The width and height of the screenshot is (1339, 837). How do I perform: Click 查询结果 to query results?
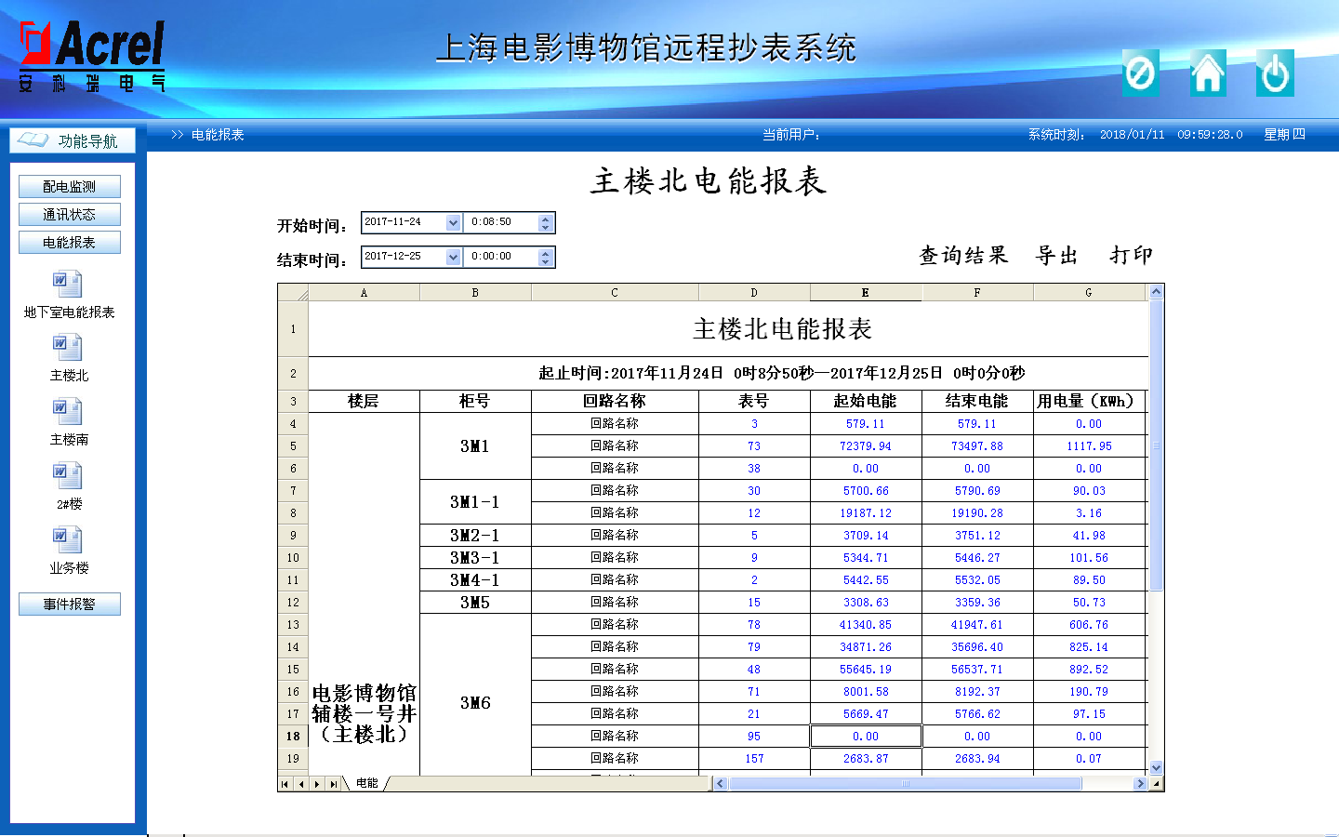963,256
